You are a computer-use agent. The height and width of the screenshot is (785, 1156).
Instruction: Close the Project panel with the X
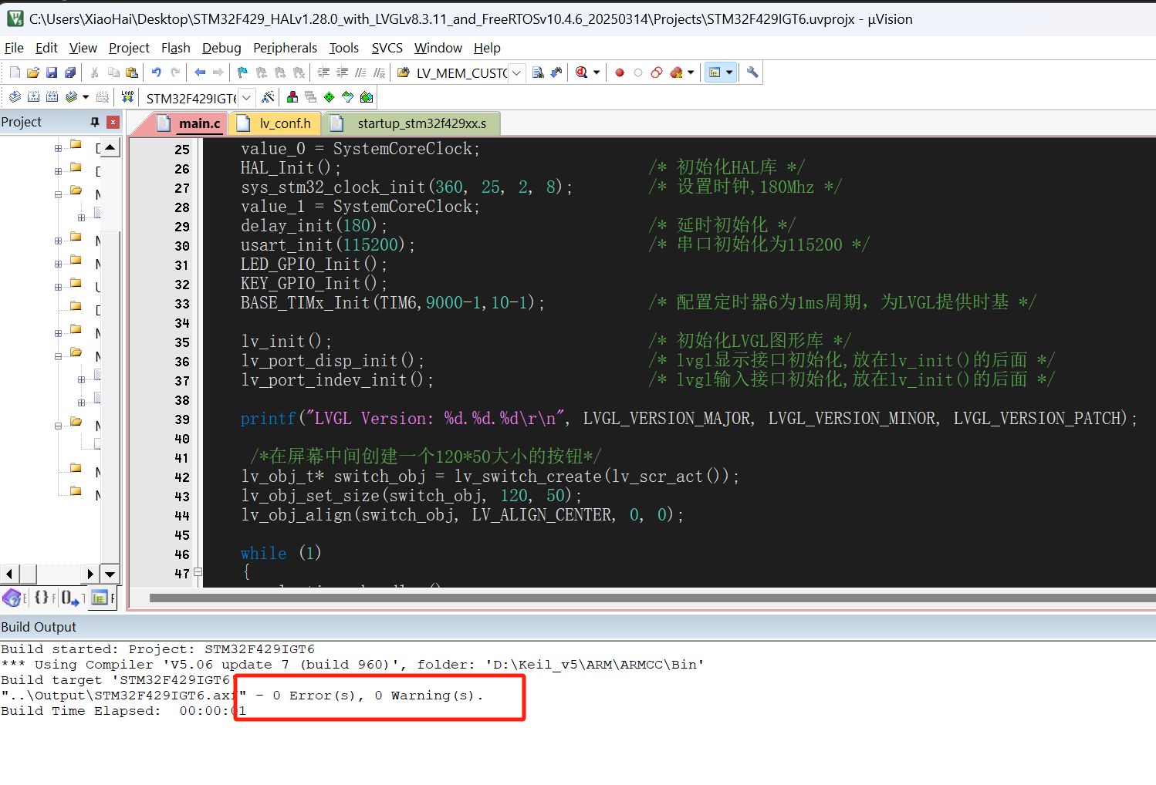coord(113,122)
